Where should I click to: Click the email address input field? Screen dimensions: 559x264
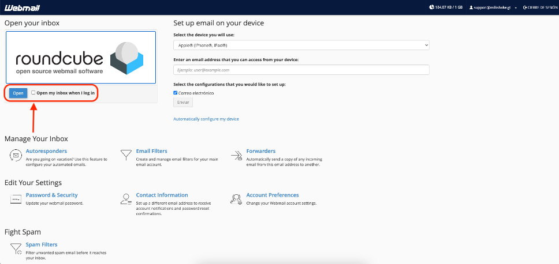(x=301, y=70)
